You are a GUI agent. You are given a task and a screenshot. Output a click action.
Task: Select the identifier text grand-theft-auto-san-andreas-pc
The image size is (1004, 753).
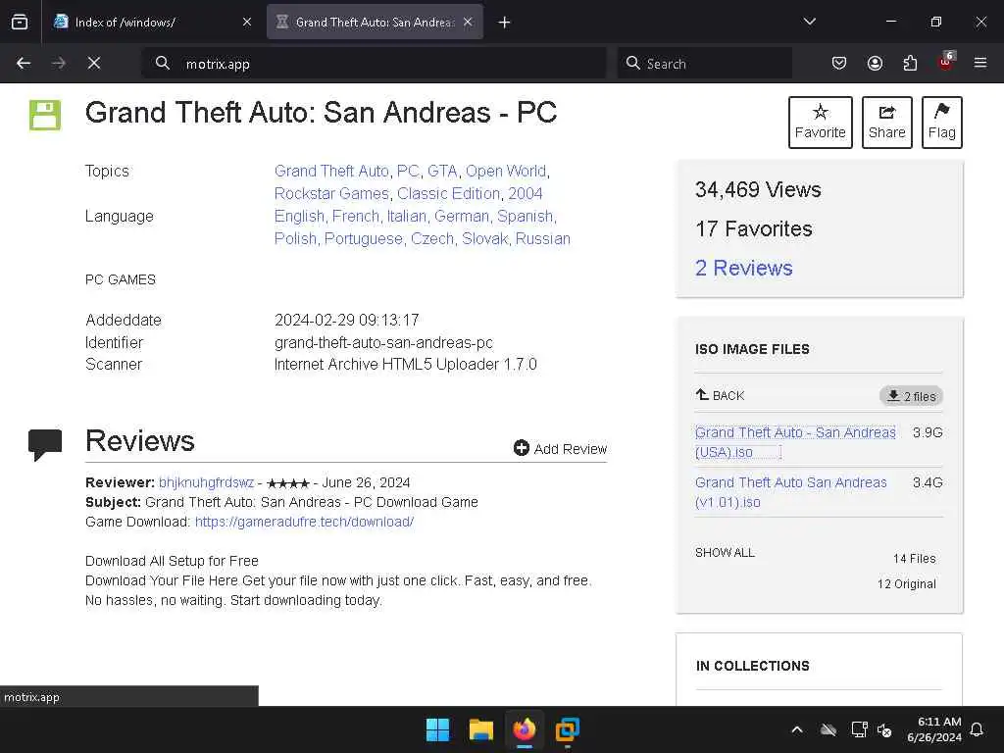click(x=383, y=342)
